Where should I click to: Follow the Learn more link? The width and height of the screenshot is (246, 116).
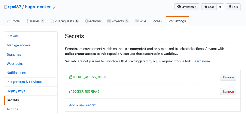(x=201, y=61)
